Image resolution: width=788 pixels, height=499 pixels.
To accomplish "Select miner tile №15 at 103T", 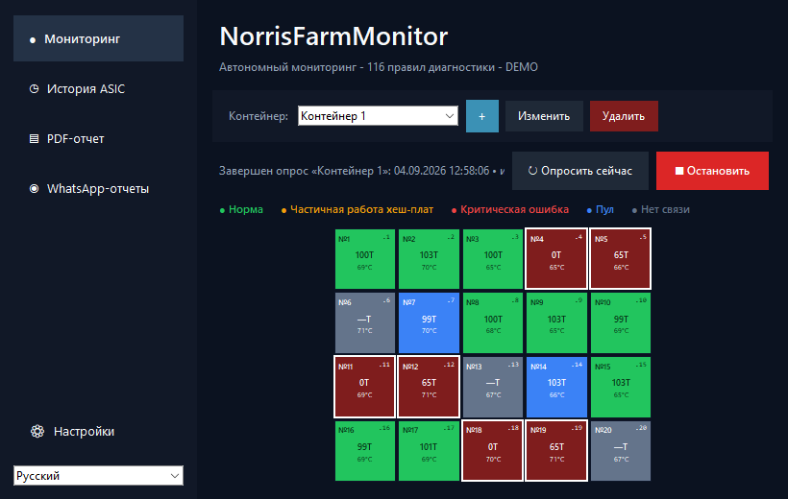I will tap(621, 387).
